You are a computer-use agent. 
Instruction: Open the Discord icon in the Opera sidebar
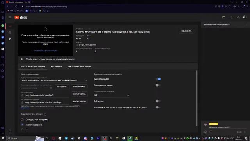click(3, 49)
